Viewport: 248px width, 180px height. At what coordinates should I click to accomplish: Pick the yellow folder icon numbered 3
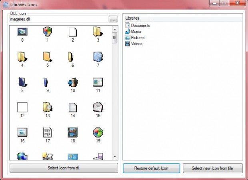[98, 32]
